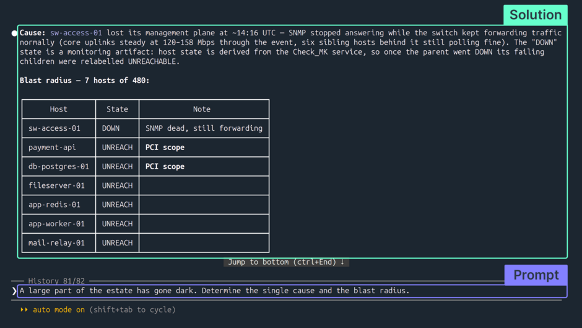Select the History 81/82 label
Screen dimensions: 582x328
click(x=56, y=281)
